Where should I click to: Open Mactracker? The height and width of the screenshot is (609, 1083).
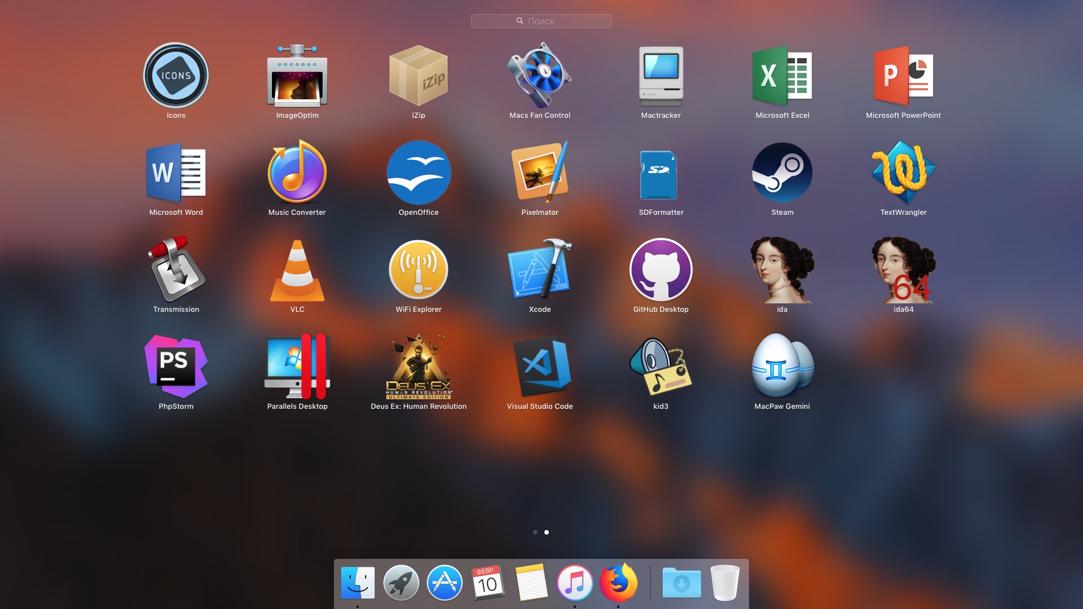[661, 76]
